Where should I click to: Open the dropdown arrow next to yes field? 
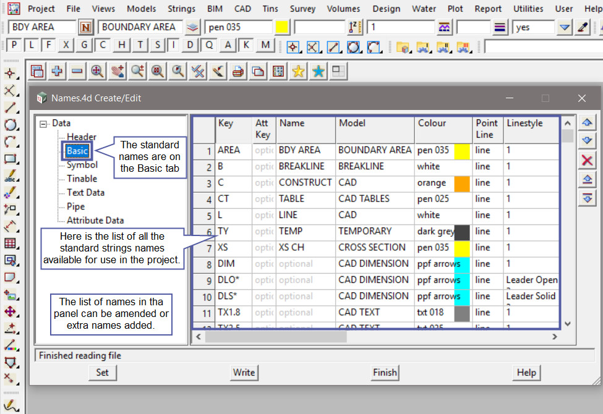565,27
